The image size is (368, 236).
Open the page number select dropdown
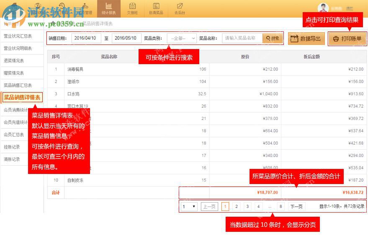189,207
